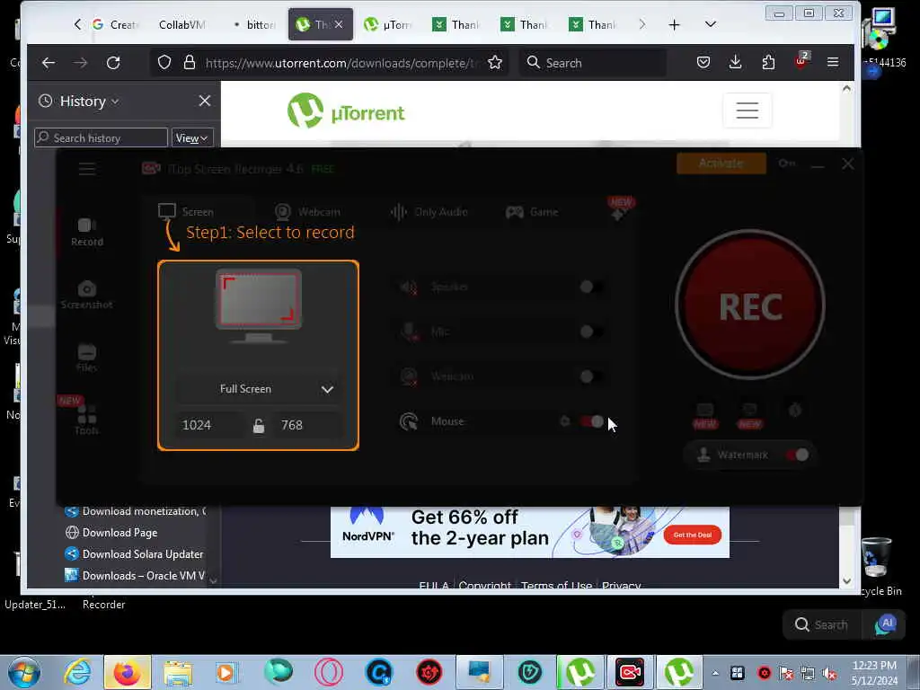
Task: Click the big red REC button
Action: pos(750,305)
